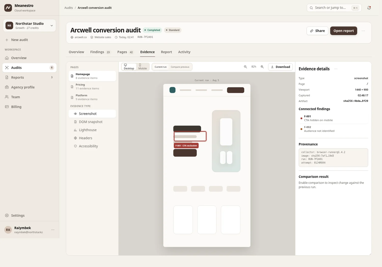Open finding F-002 Audience not identified
Screen dimensions: 382x267
click(x=333, y=129)
